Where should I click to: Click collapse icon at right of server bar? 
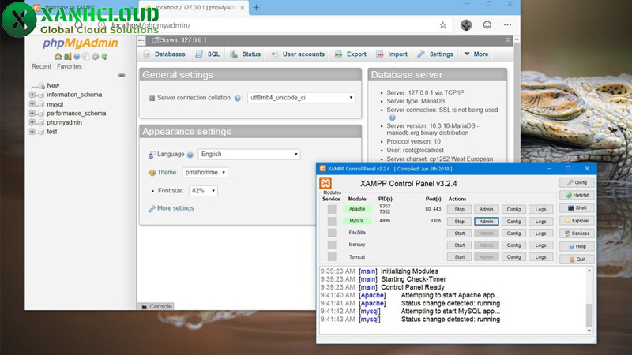coord(507,40)
